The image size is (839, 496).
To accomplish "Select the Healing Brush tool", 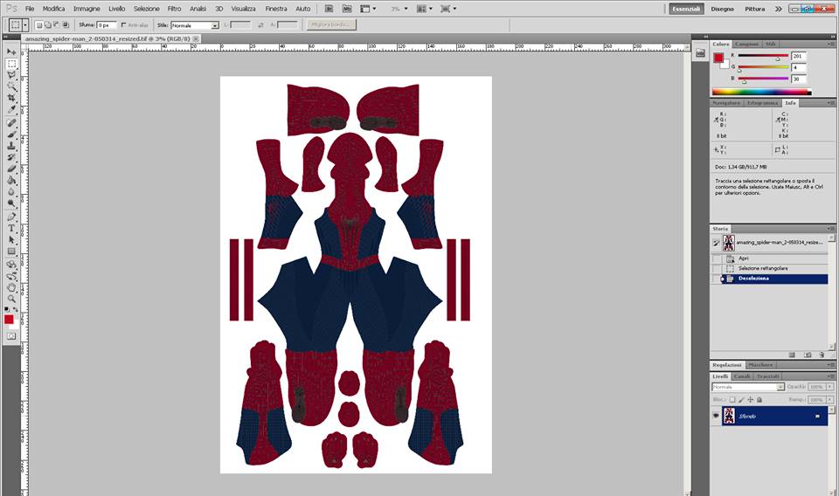I will pyautogui.click(x=11, y=123).
